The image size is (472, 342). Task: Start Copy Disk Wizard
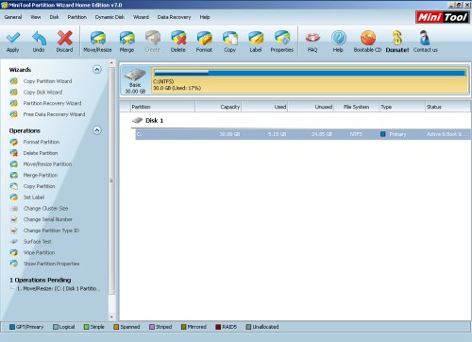tap(42, 93)
